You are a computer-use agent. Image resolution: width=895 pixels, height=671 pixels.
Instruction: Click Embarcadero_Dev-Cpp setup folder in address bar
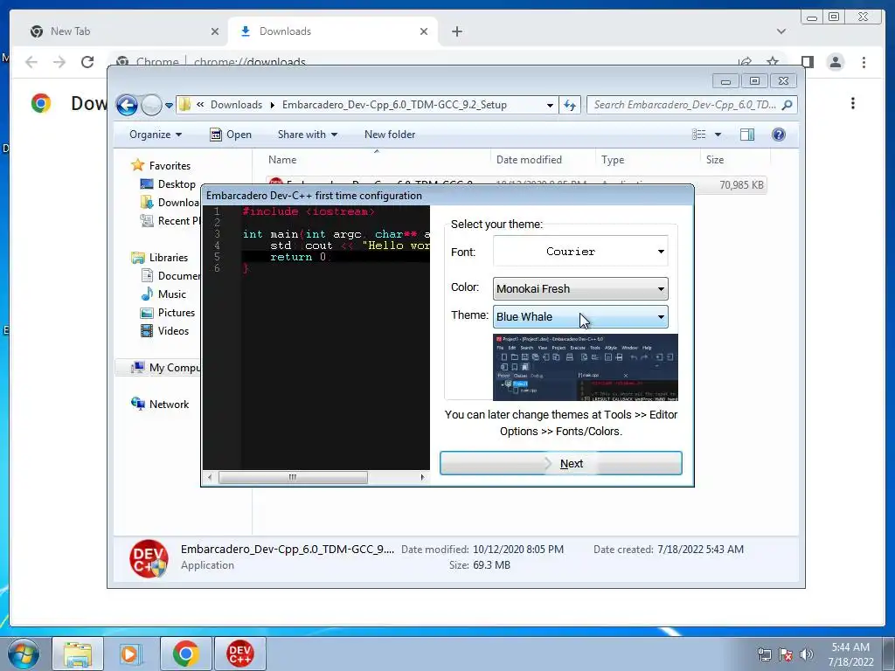394,105
